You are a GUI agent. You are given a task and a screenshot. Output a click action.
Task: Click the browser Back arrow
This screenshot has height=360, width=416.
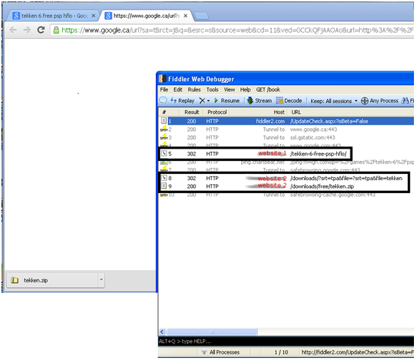(13, 30)
